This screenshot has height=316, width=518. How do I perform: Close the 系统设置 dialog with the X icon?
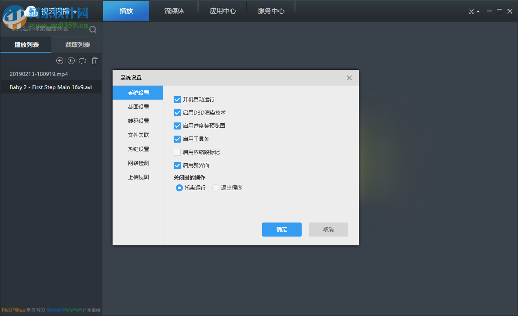click(349, 78)
